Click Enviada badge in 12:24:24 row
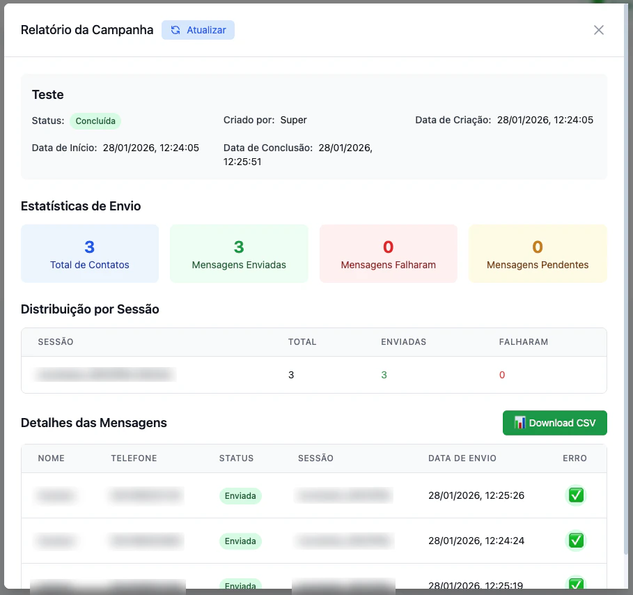 [x=240, y=541]
